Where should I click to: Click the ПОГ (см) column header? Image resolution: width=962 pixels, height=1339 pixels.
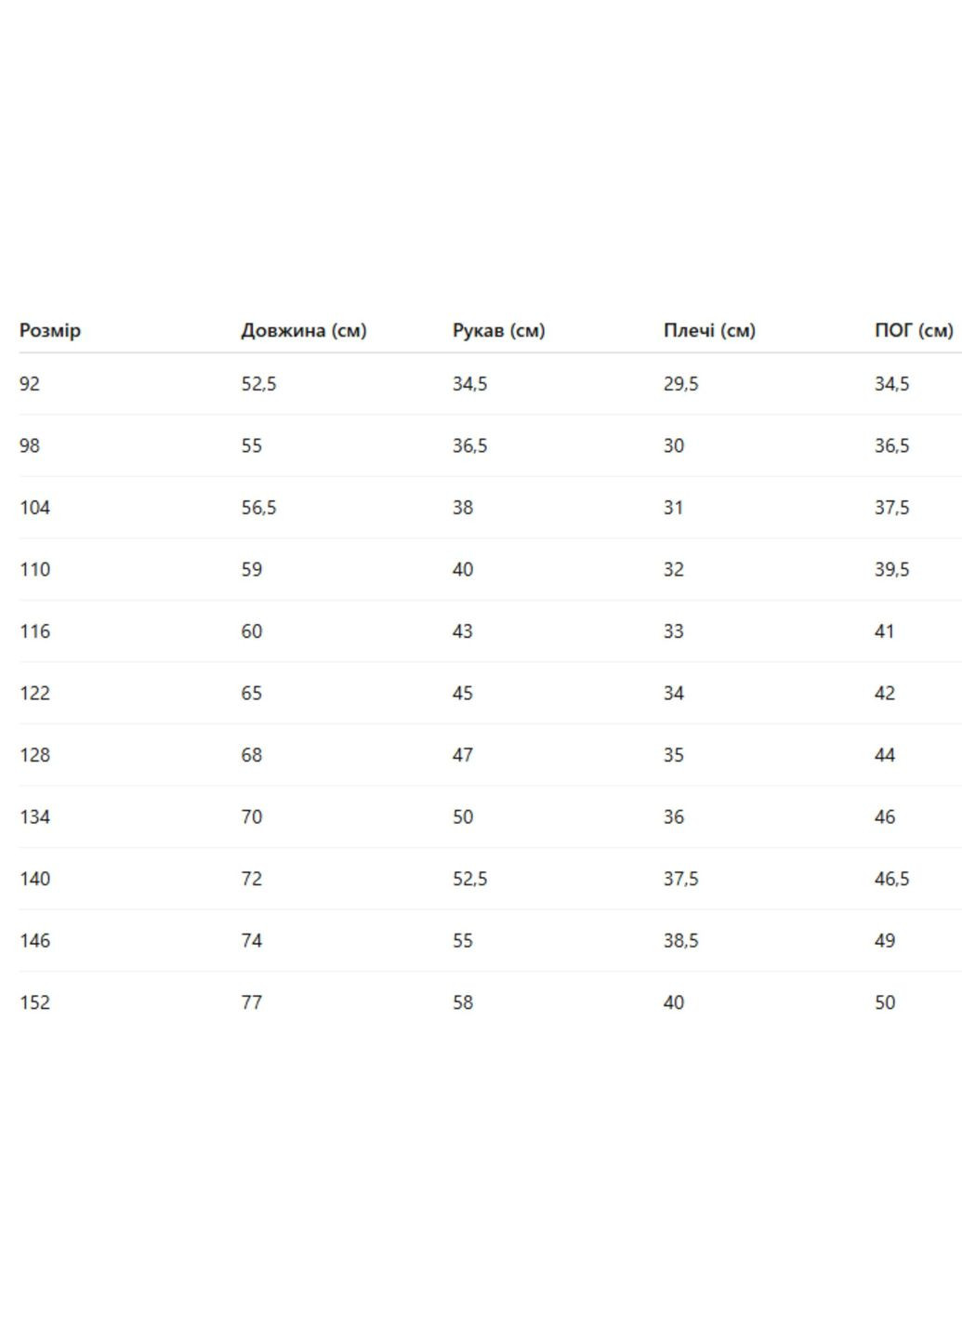point(914,331)
